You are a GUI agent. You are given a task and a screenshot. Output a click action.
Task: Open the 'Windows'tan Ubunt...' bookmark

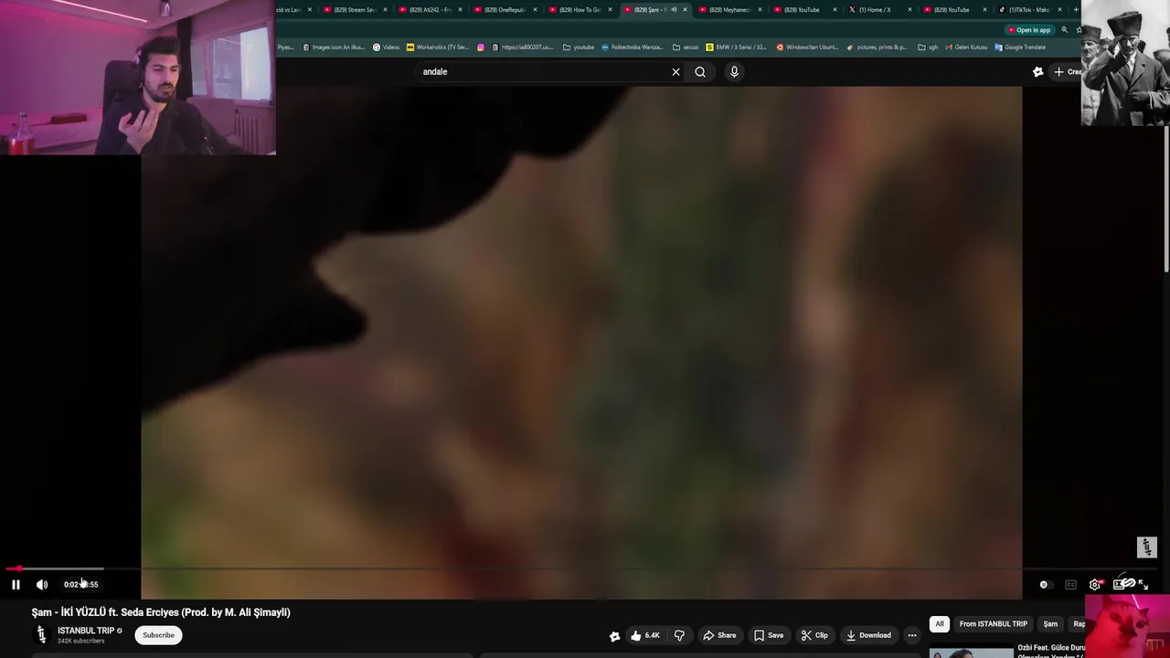(x=807, y=48)
